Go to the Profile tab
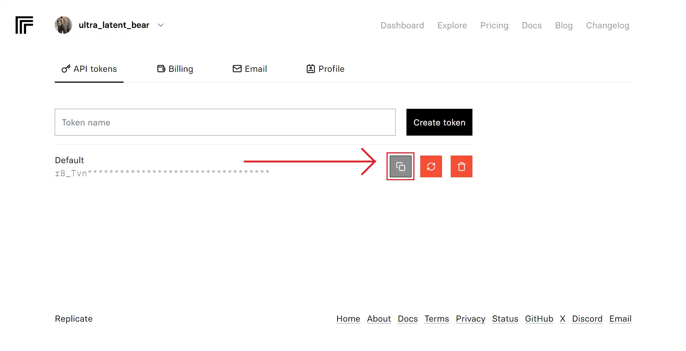The height and width of the screenshot is (351, 686). click(326, 69)
